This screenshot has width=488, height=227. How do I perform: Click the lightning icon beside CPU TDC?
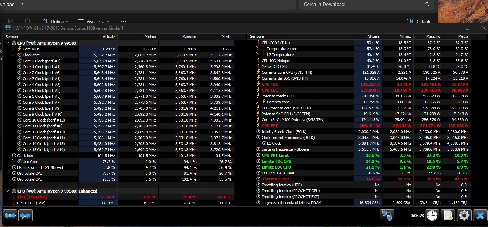pyautogui.click(x=258, y=84)
